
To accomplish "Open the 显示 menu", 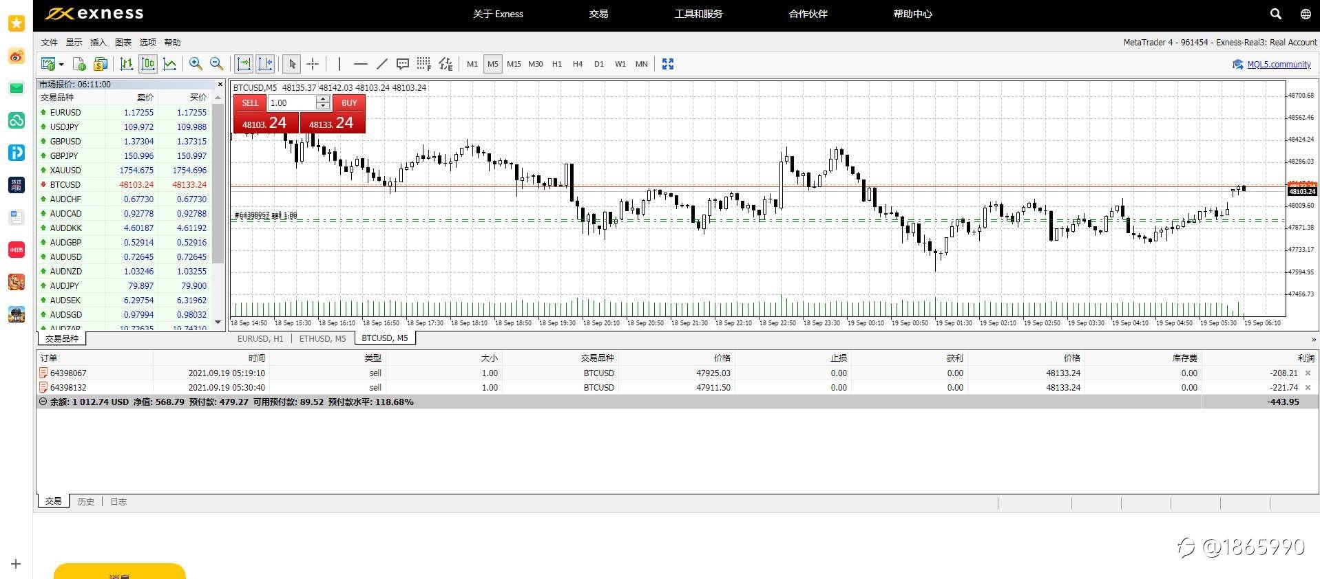I will 74,43.
